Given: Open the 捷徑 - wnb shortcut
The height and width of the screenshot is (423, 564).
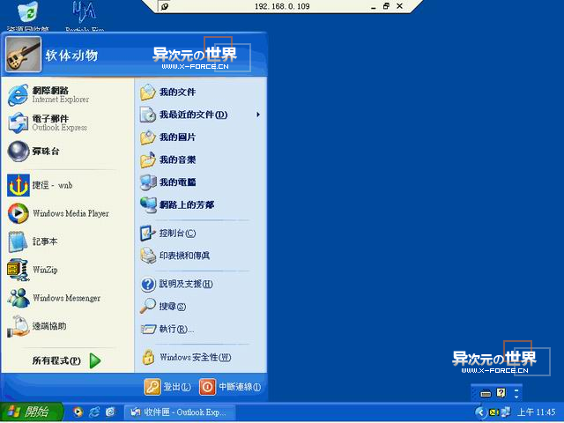Looking at the screenshot, I should (67, 185).
